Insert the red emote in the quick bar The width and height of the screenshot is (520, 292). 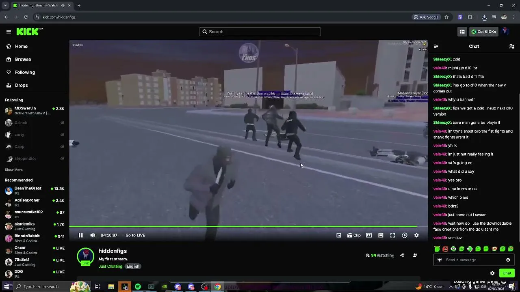pyautogui.click(x=445, y=249)
